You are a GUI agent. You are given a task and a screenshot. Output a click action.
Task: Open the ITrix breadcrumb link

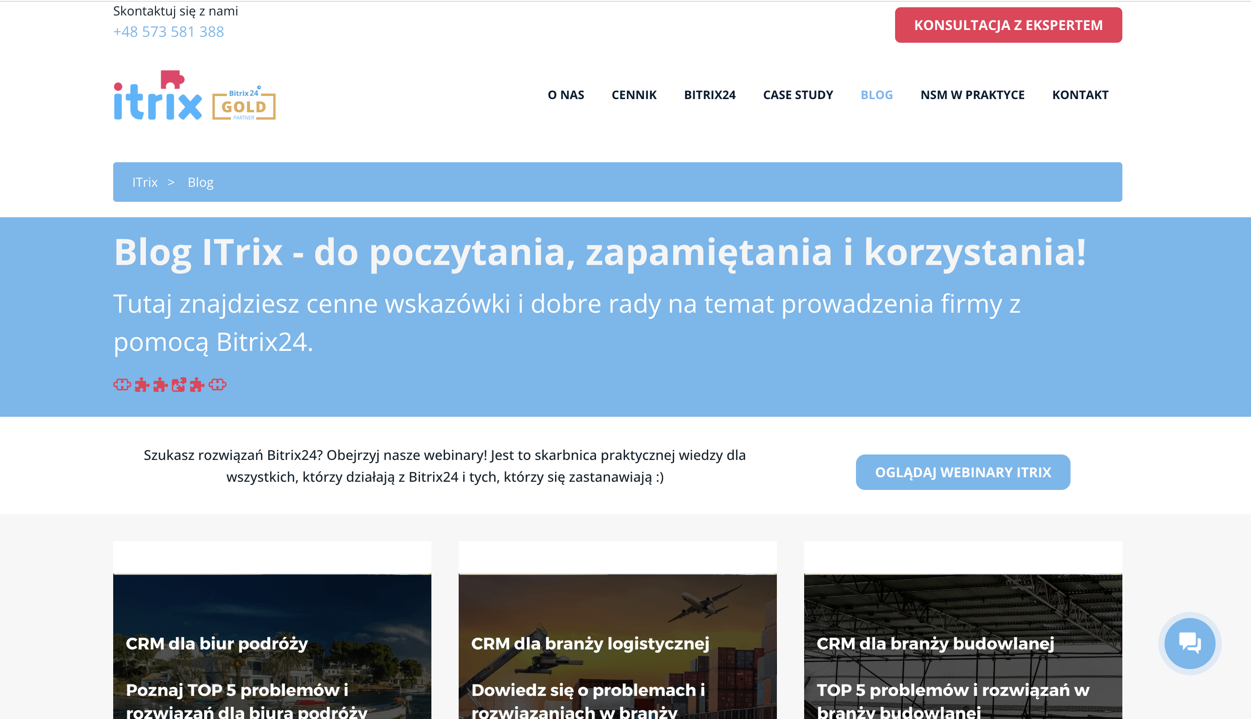(x=145, y=182)
